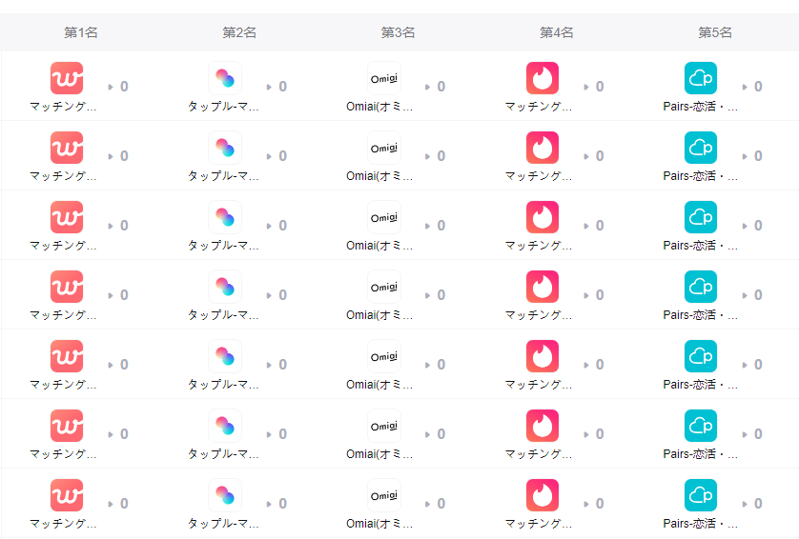
Task: Click the Omiai icon in the fourth row
Action: pyautogui.click(x=384, y=287)
